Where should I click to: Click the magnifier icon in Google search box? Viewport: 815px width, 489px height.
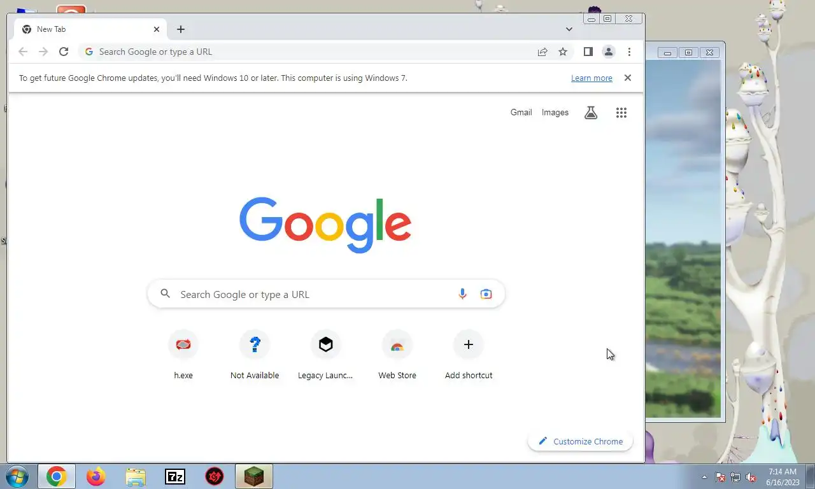[x=166, y=294]
